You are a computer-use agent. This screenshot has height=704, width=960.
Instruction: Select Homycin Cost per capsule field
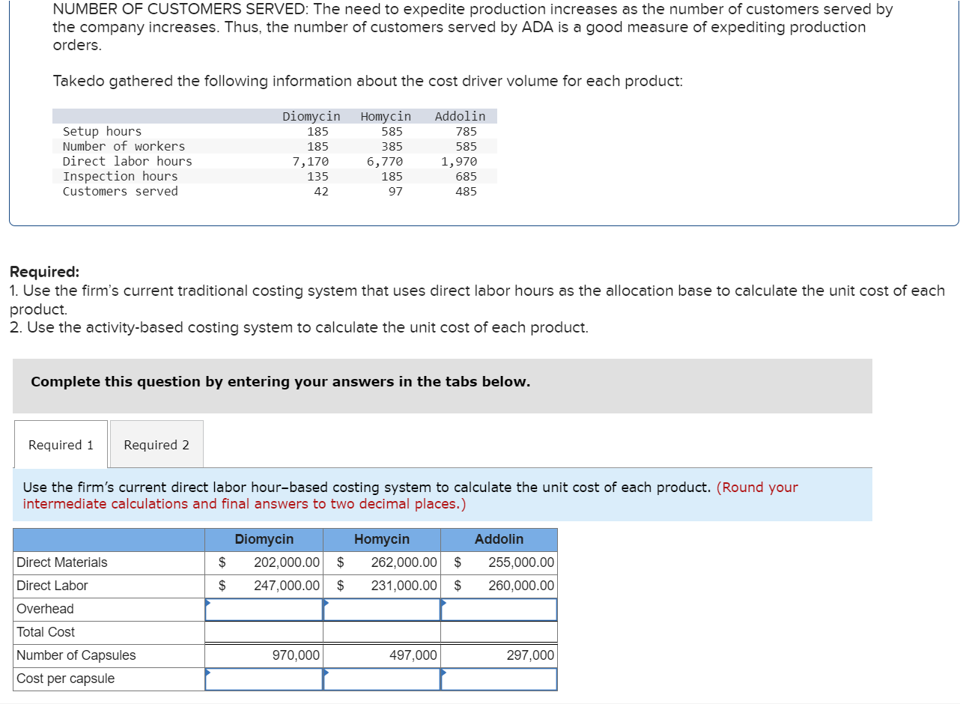(x=382, y=679)
